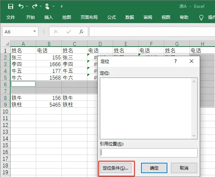The width and height of the screenshot is (215, 177).
Task: Click cell C9 containing 铁柱
Action: click(x=75, y=104)
